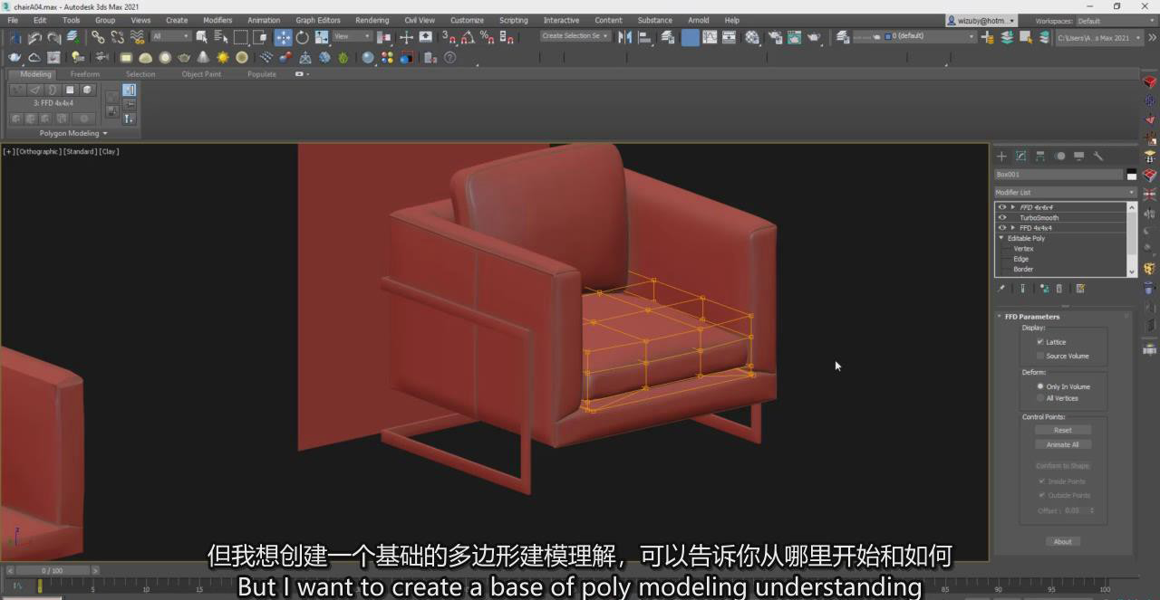This screenshot has width=1160, height=600.
Task: Toggle the Lattice display checkbox
Action: pos(1040,342)
